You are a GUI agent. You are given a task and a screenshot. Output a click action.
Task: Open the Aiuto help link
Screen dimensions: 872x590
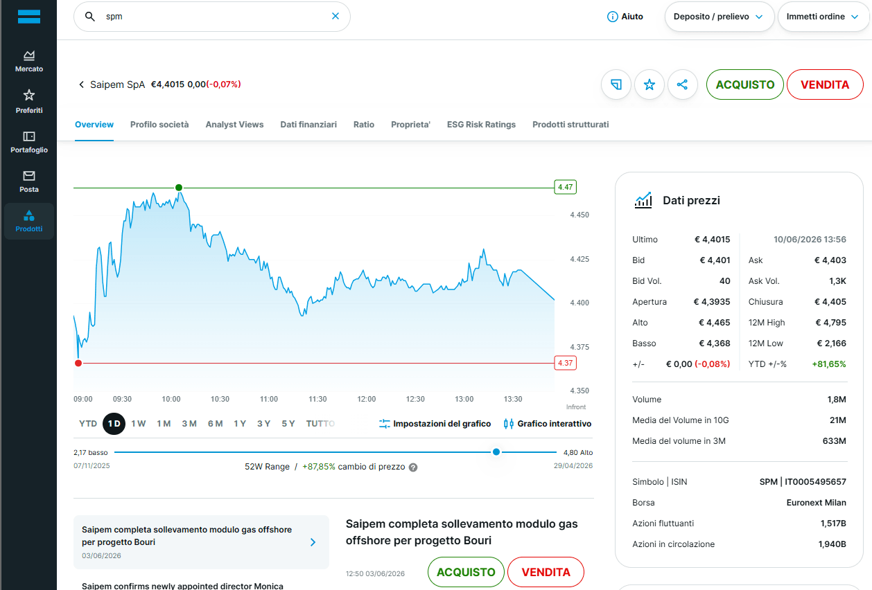click(625, 17)
